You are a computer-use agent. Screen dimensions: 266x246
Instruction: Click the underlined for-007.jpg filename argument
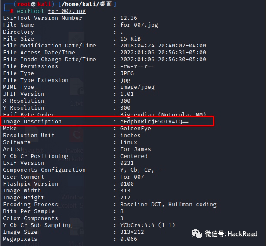67,11
